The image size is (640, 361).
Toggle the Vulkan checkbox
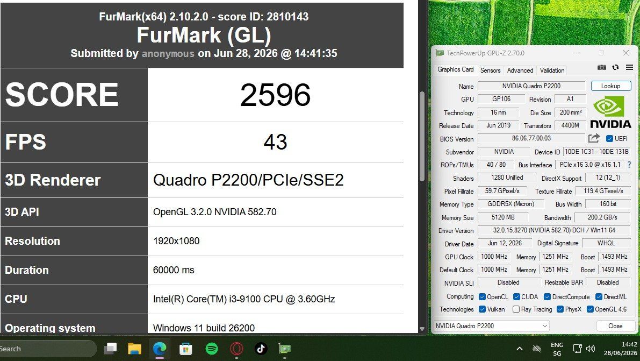click(x=482, y=309)
